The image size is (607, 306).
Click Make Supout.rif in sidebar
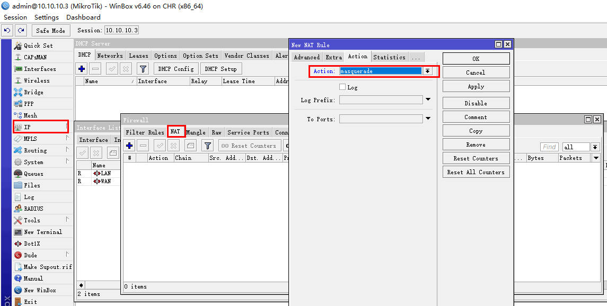point(48,267)
